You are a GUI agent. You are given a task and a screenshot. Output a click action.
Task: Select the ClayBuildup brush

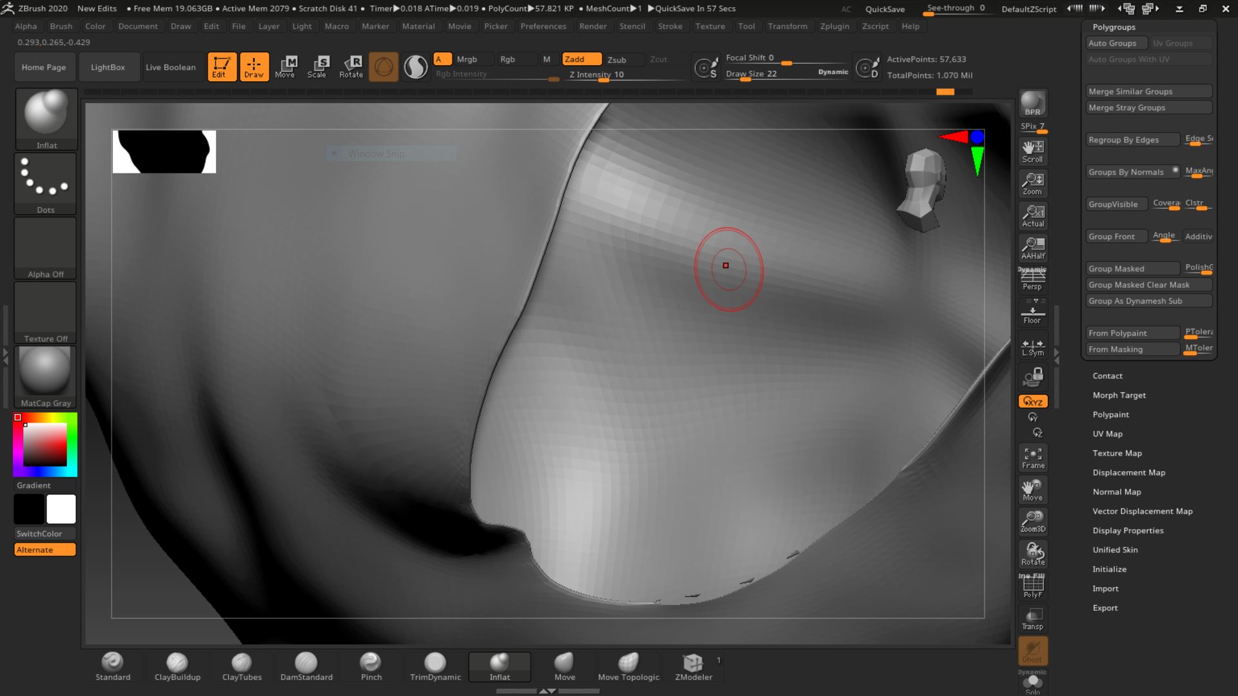(x=177, y=664)
